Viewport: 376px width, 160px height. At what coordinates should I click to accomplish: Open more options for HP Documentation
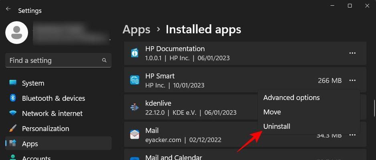click(x=352, y=53)
